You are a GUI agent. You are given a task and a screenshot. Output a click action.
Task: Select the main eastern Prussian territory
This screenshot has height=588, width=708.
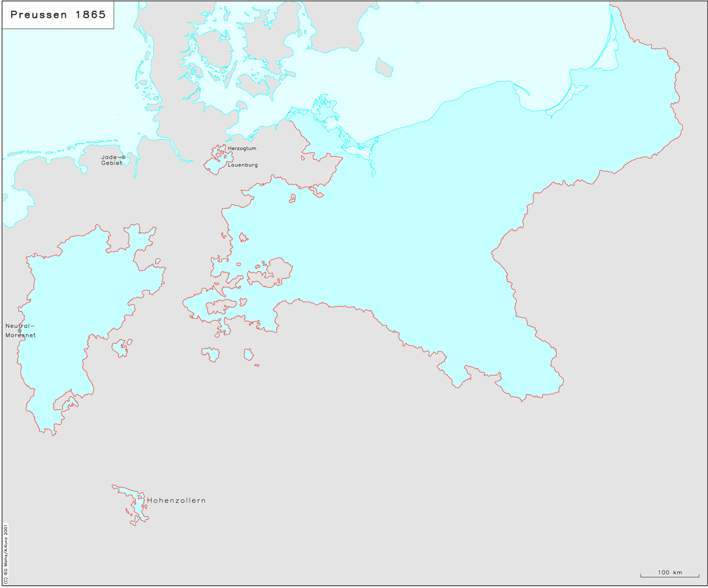pos(432,243)
